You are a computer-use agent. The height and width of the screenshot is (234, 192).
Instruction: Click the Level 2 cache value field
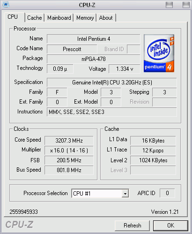click(153, 160)
